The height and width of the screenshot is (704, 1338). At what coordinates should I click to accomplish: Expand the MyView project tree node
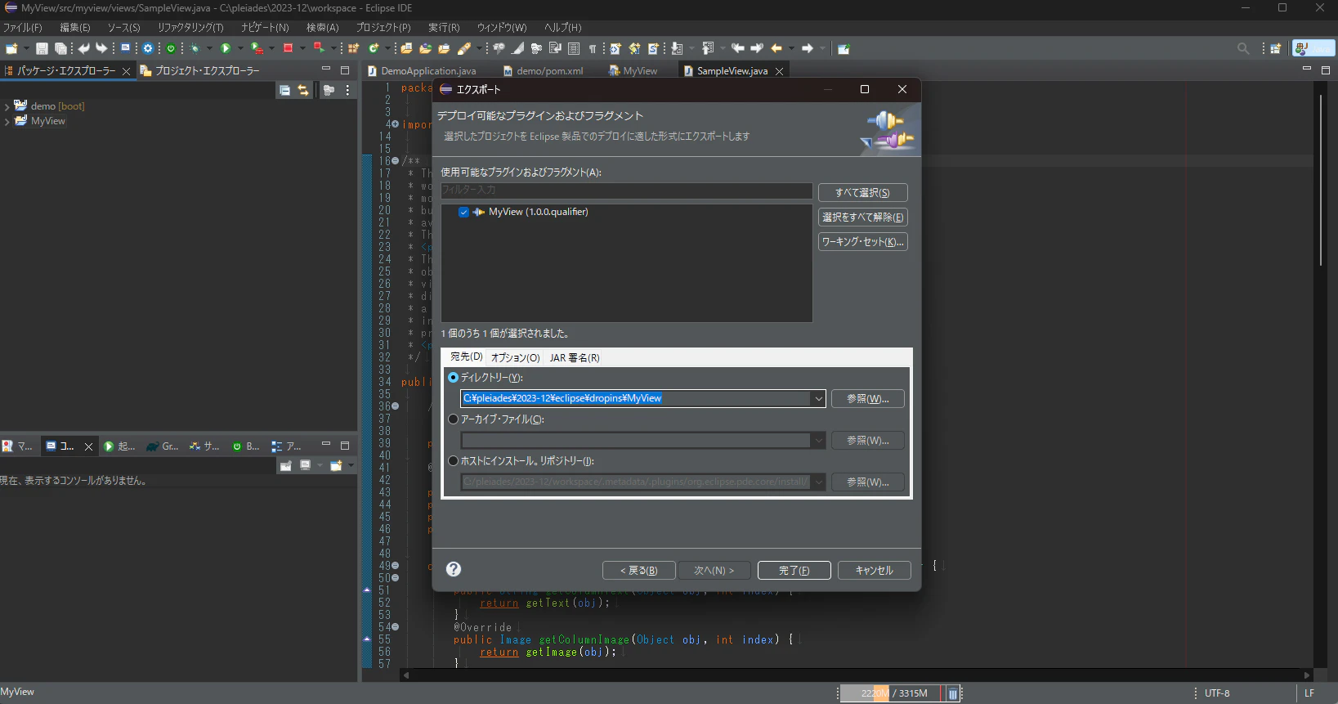(7, 121)
